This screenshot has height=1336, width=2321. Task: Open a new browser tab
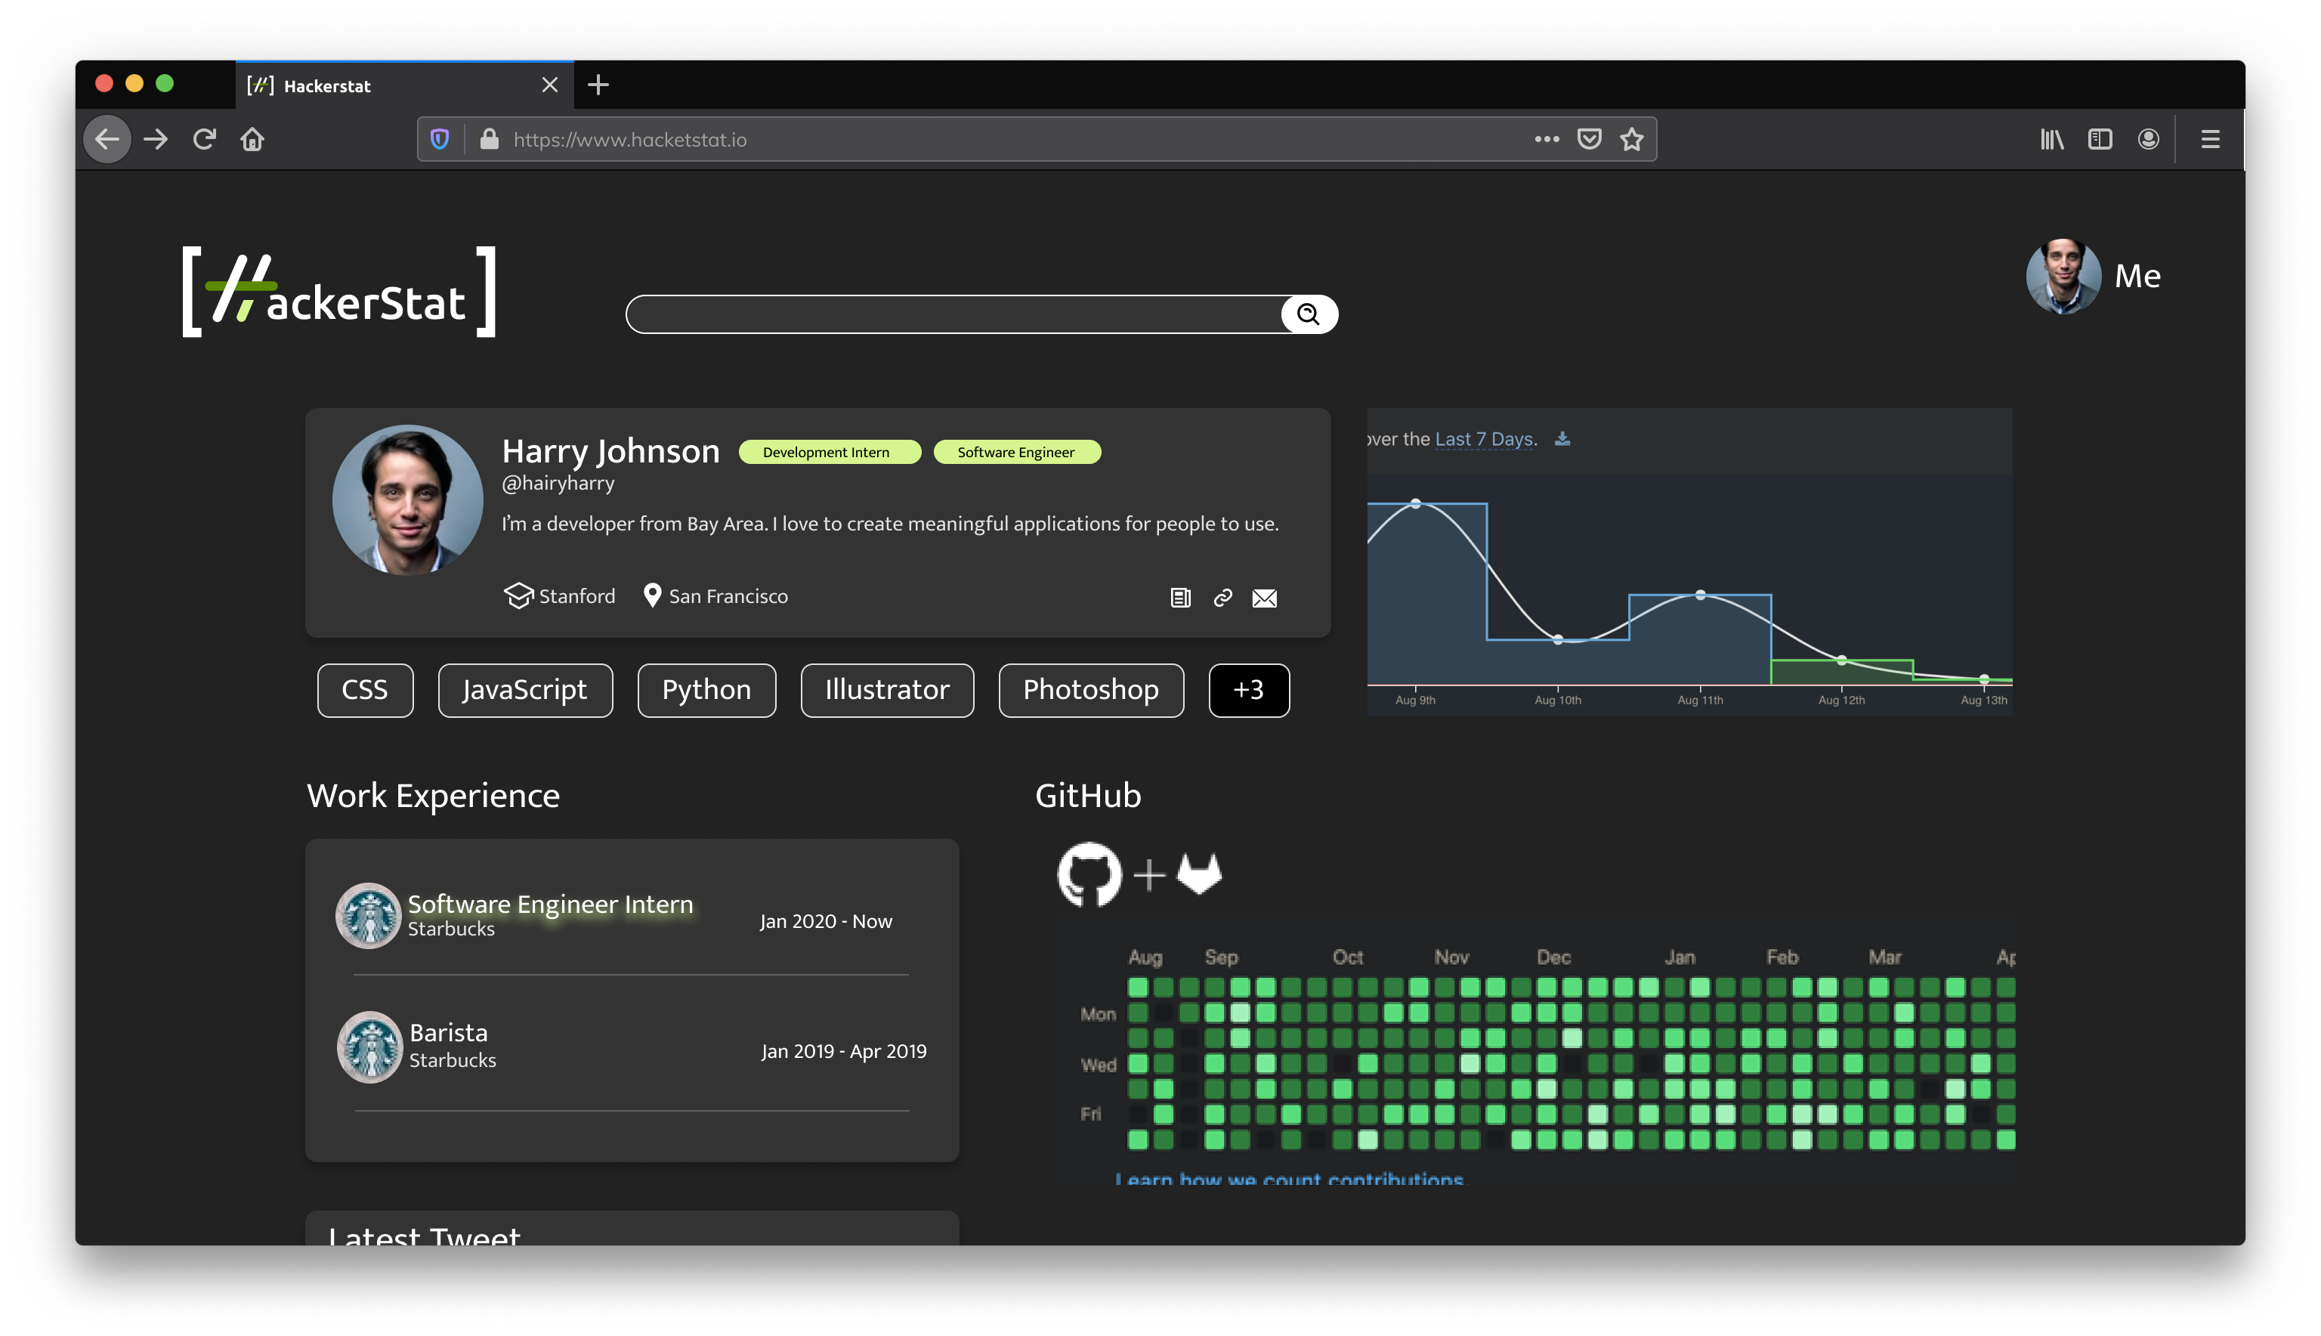pos(598,85)
